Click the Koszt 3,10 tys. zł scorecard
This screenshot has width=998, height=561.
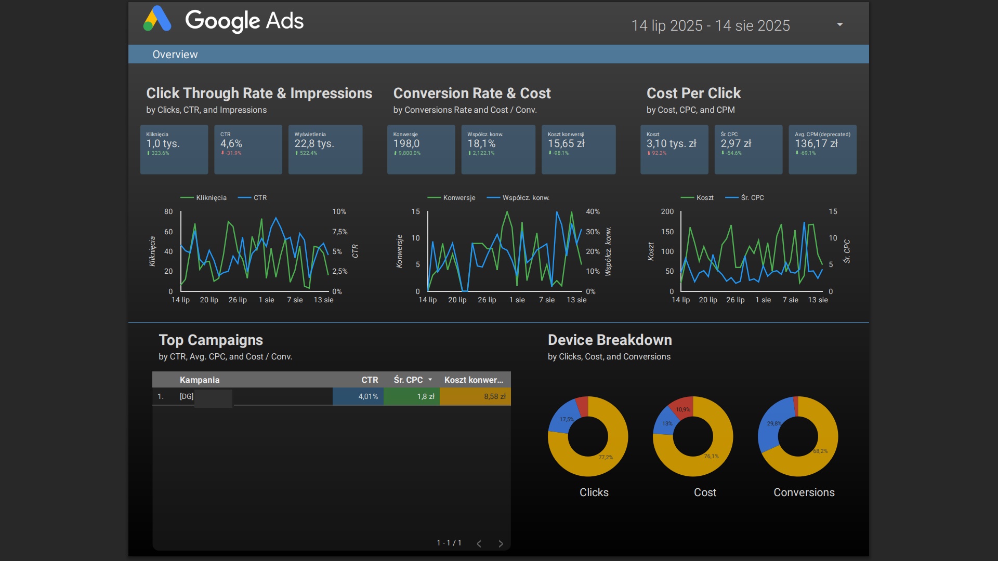coord(674,150)
